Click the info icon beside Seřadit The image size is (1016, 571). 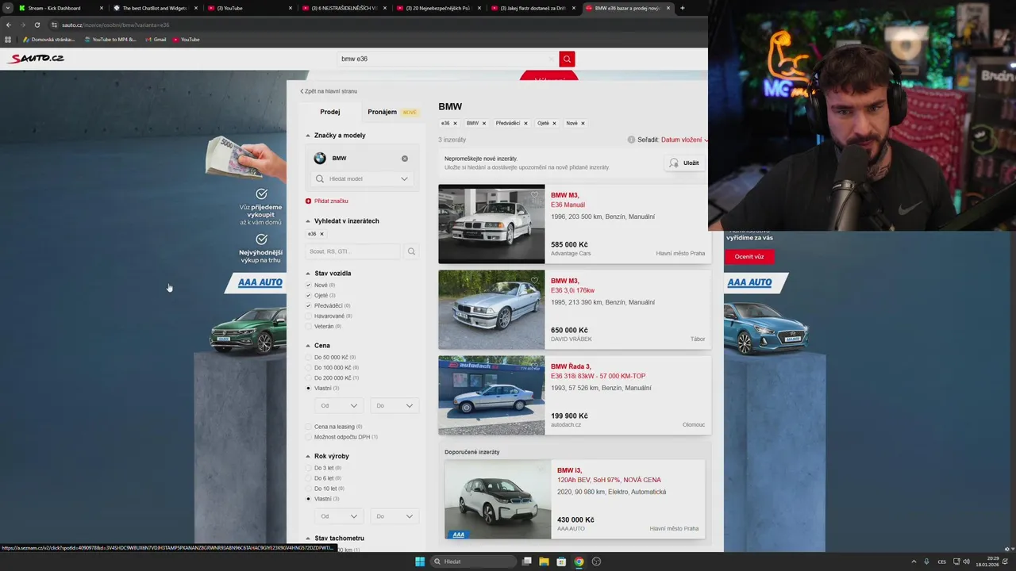(631, 140)
